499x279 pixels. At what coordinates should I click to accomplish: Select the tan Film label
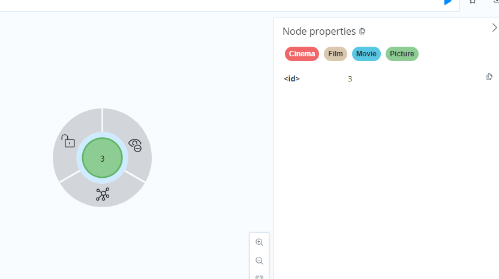[x=335, y=54]
